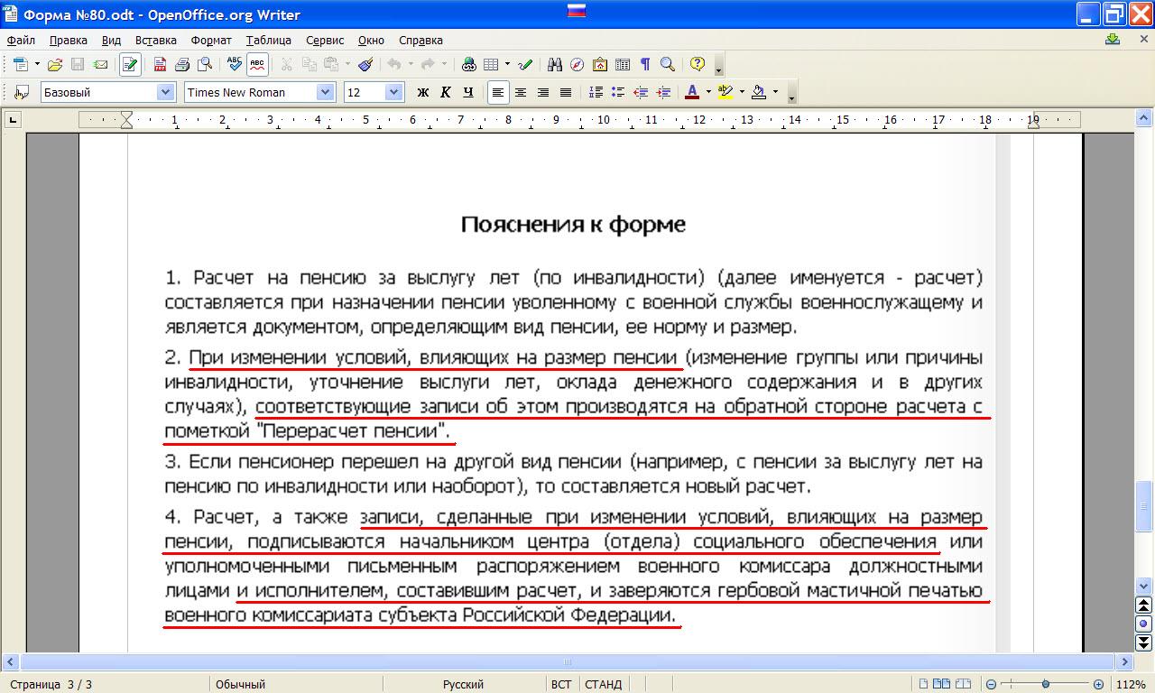Open the font color palette dropdown arrow
Screen dimensions: 1155x693
point(708,92)
